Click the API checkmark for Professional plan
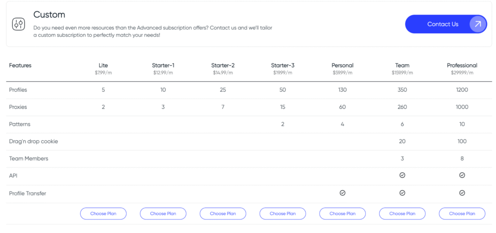This screenshot has width=496, height=233. coord(462,175)
